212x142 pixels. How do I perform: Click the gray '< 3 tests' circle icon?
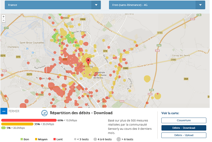tap(75, 139)
